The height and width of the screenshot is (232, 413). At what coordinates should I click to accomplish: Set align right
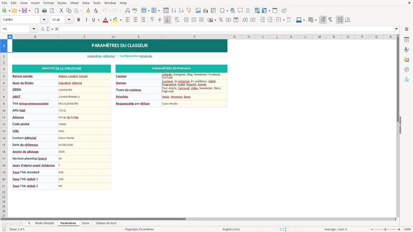(x=143, y=20)
